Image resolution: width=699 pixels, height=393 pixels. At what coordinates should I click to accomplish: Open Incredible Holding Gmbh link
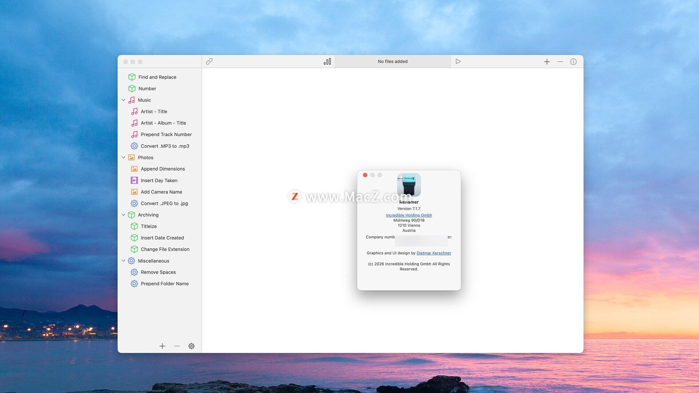(409, 215)
